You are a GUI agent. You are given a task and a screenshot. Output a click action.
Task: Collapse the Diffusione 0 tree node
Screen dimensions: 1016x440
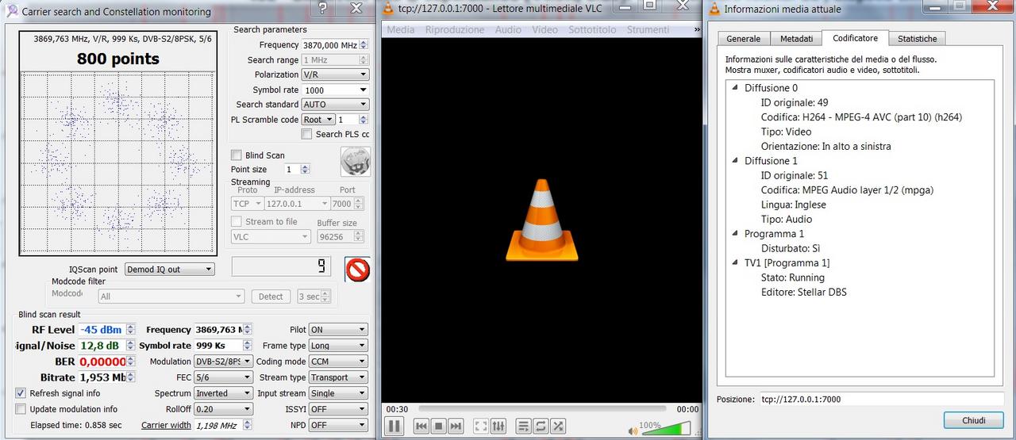click(x=735, y=88)
